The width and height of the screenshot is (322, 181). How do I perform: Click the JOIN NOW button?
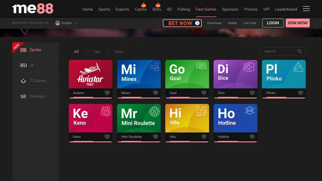pyautogui.click(x=298, y=23)
